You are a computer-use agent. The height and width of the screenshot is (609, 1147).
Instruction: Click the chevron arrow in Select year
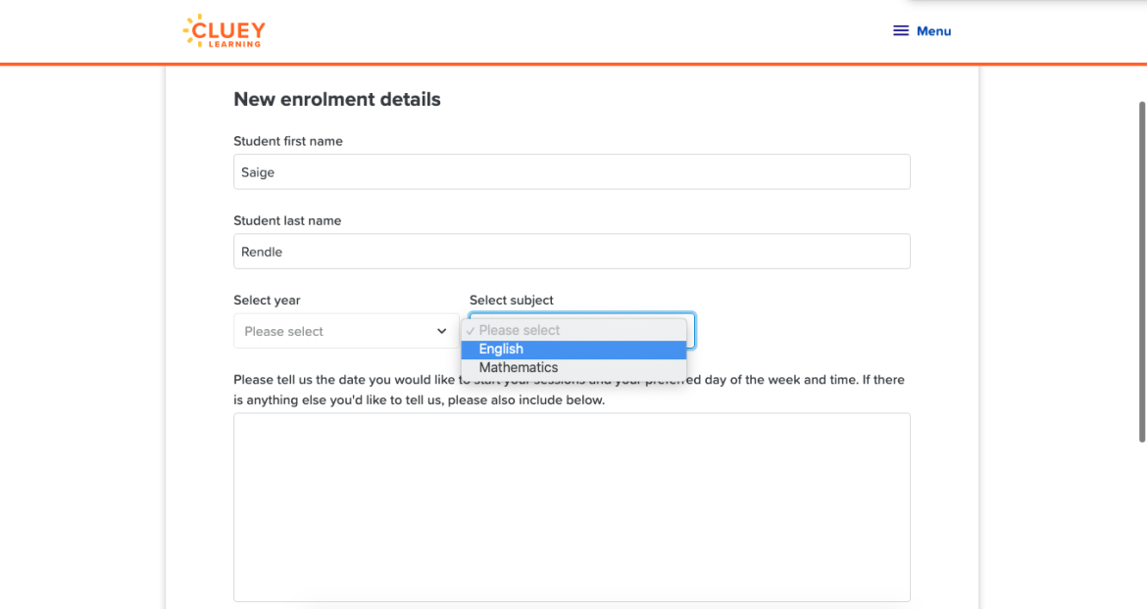[x=441, y=332]
